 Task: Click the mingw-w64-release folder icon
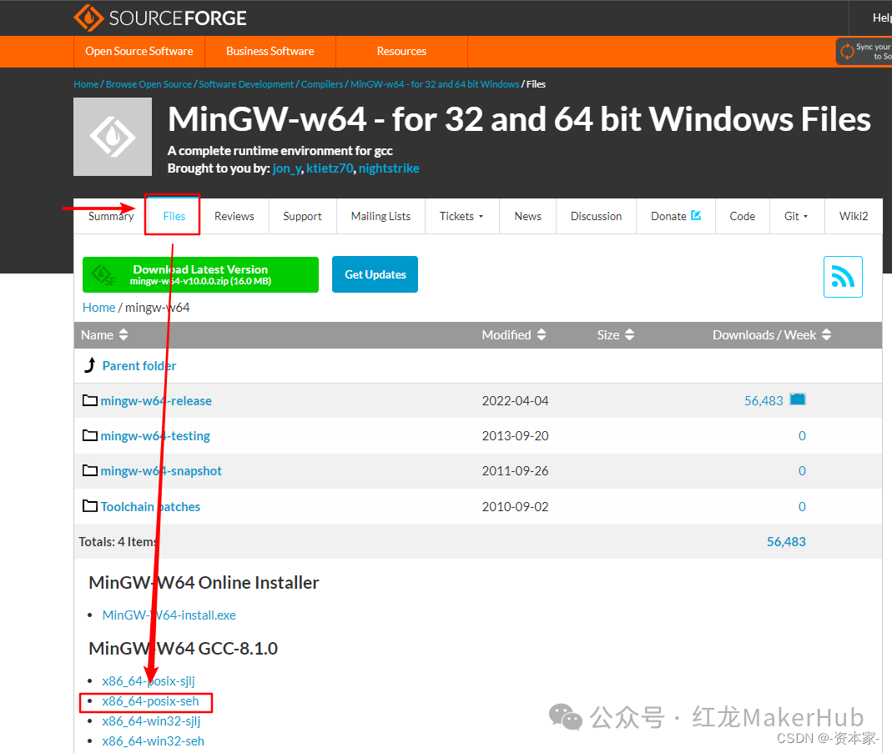coord(90,400)
